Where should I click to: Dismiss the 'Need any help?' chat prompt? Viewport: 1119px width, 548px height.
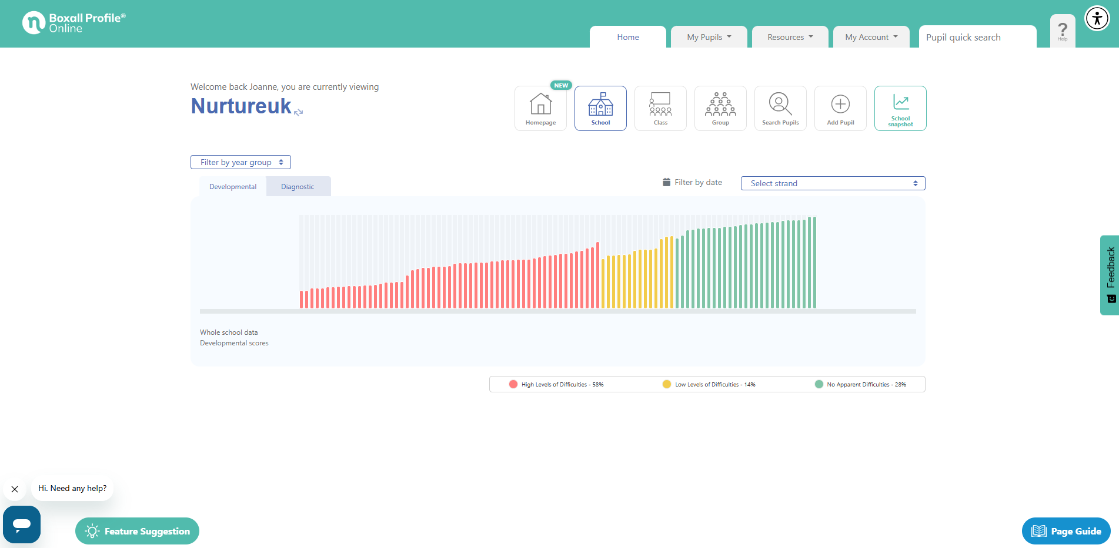pyautogui.click(x=15, y=489)
